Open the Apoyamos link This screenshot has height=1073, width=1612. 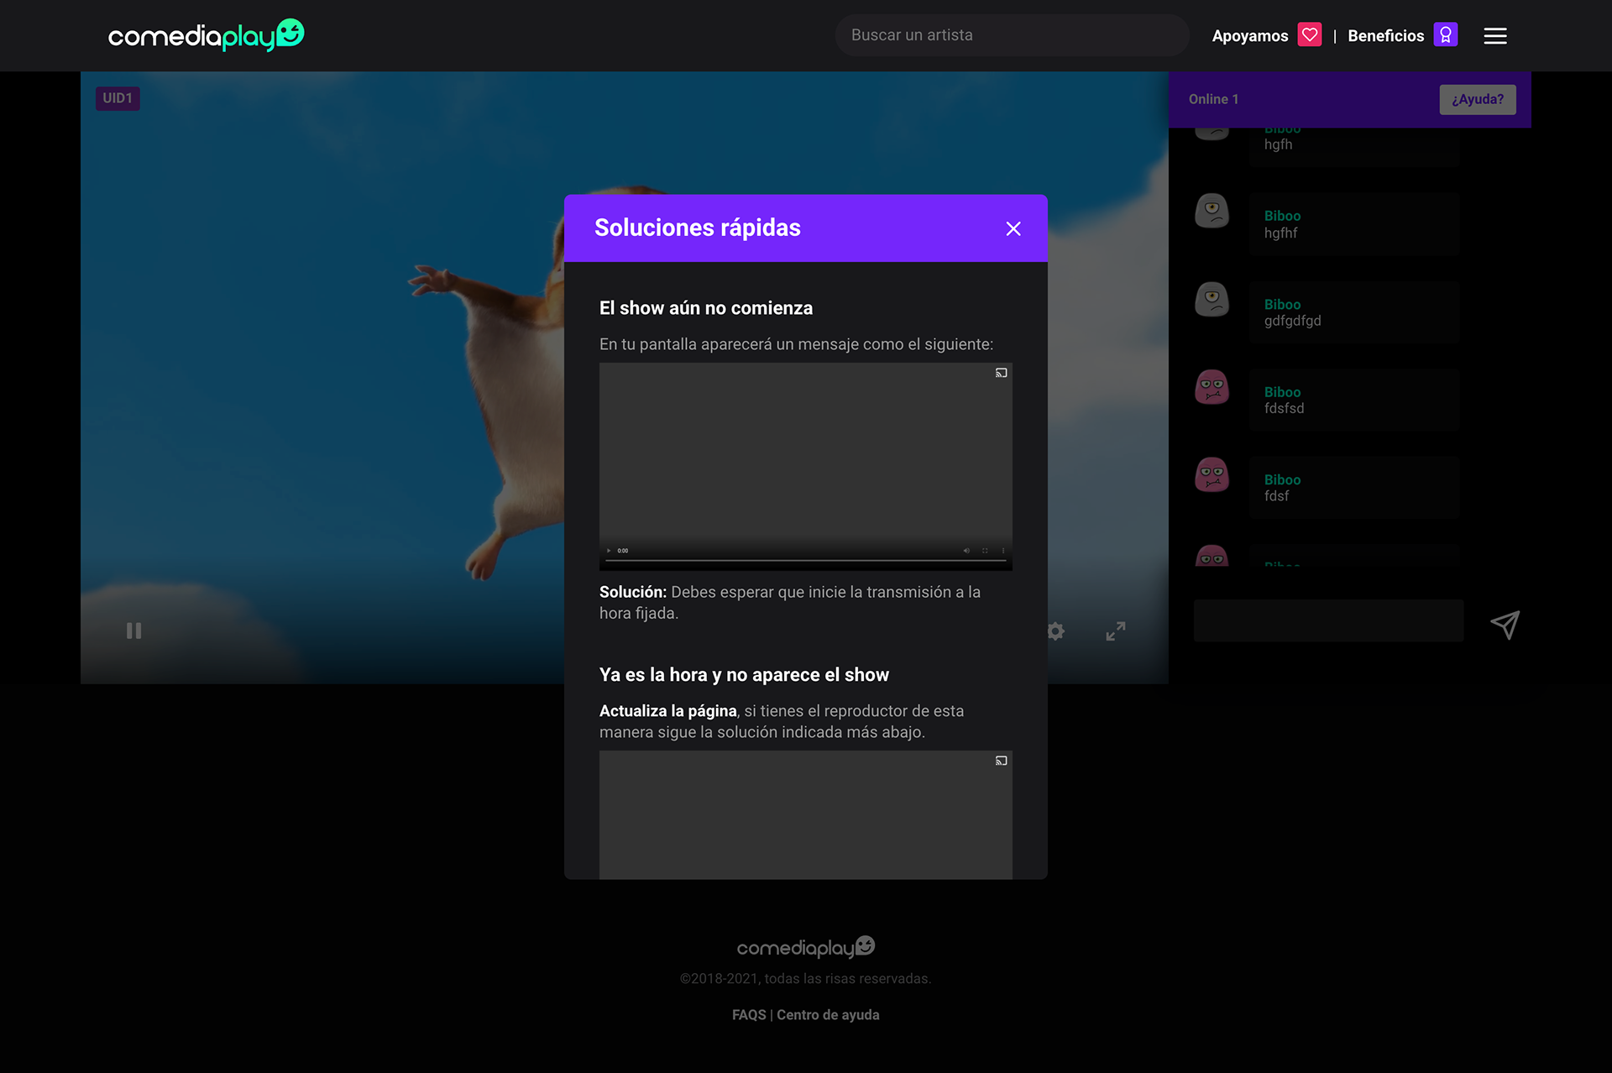(x=1250, y=35)
